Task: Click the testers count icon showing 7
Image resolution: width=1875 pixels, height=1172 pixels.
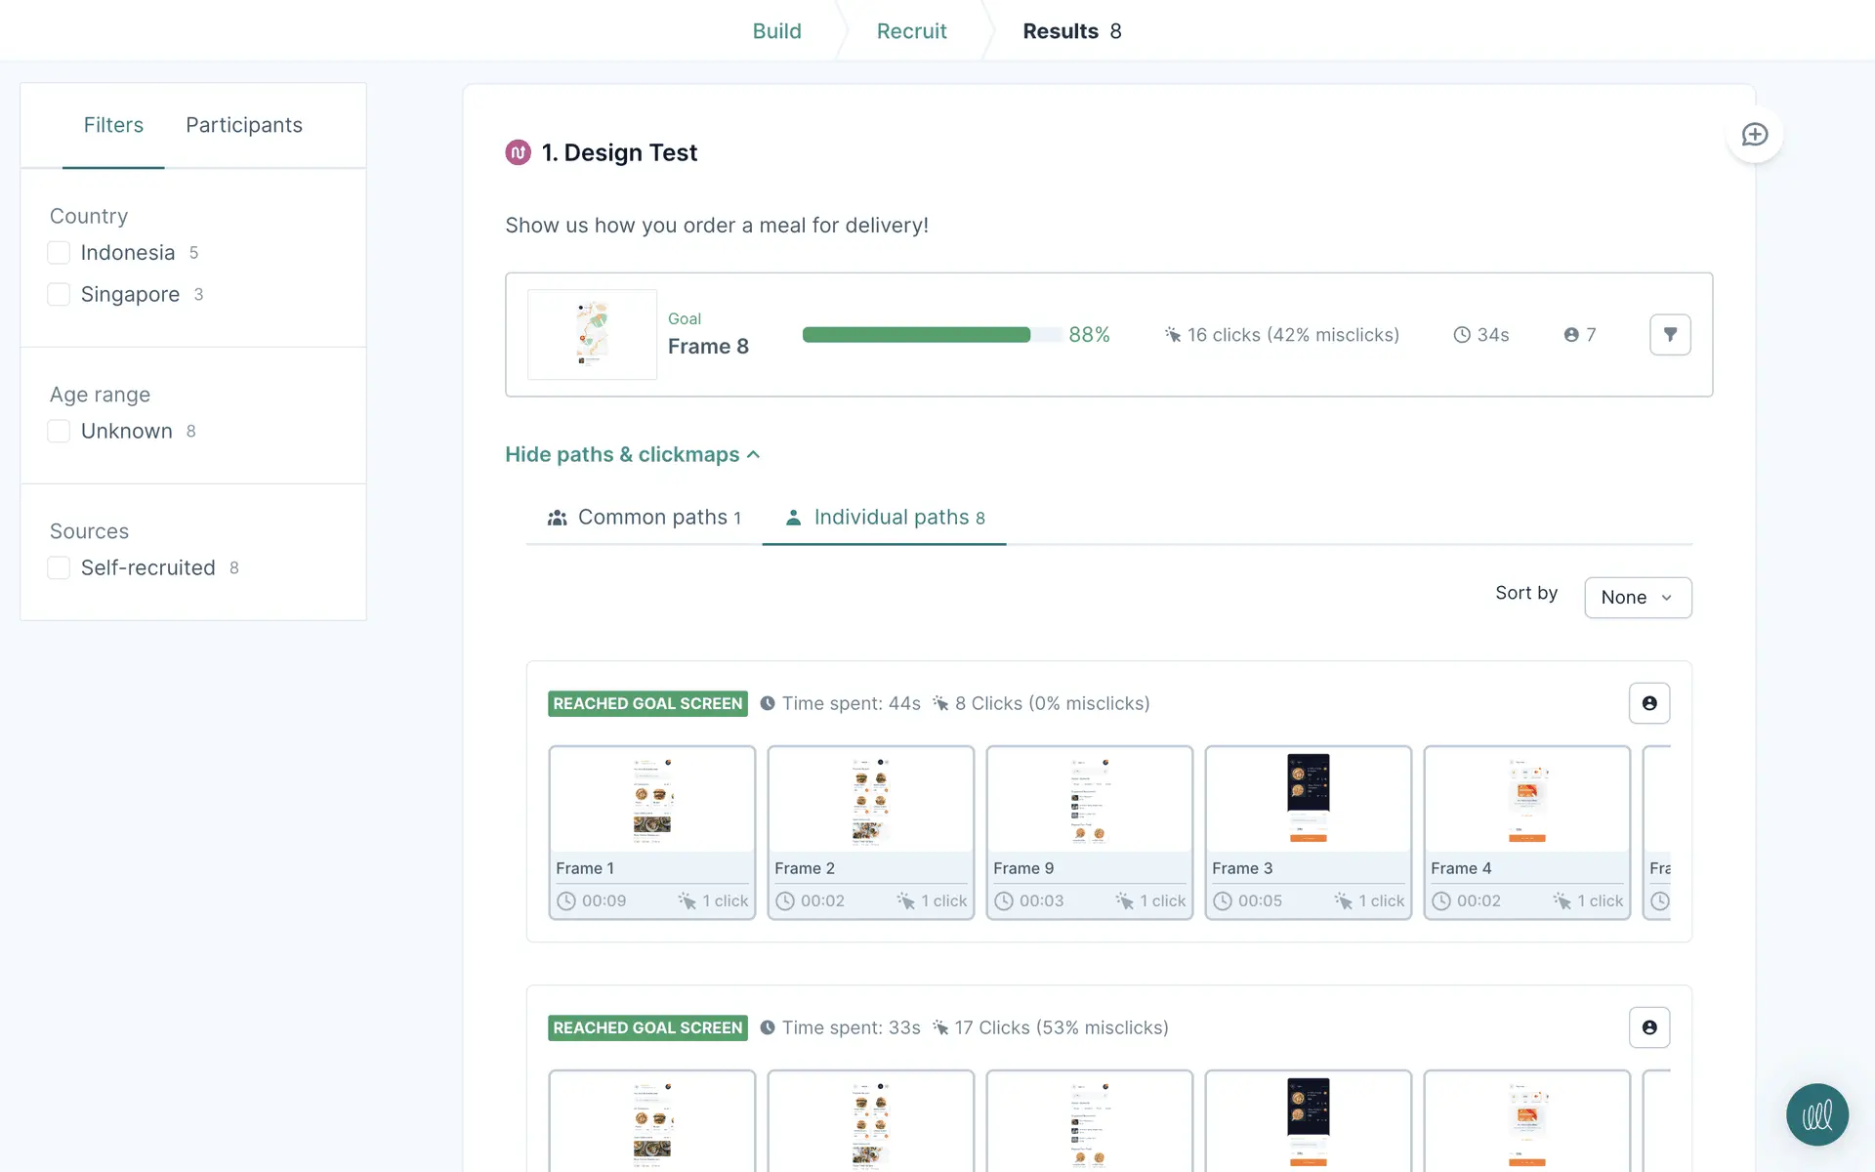Action: (x=1570, y=335)
